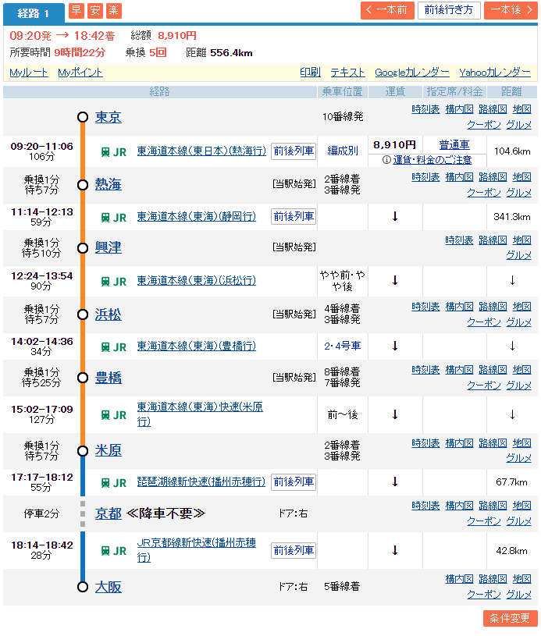Image resolution: width=541 pixels, height=636 pixels.
Task: Open 運賃・料金のご注意 notice
Action: (x=432, y=160)
